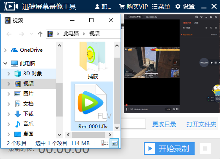Click player red progress bar handle

(126, 105)
